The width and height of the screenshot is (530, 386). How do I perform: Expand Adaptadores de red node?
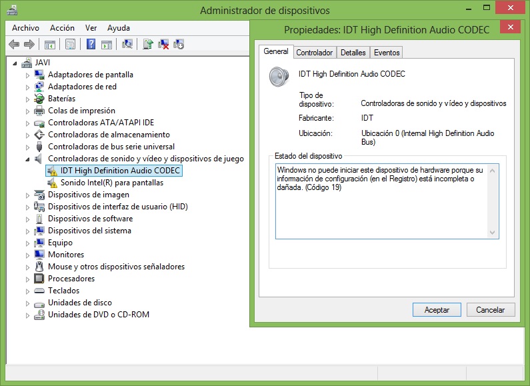coord(28,87)
